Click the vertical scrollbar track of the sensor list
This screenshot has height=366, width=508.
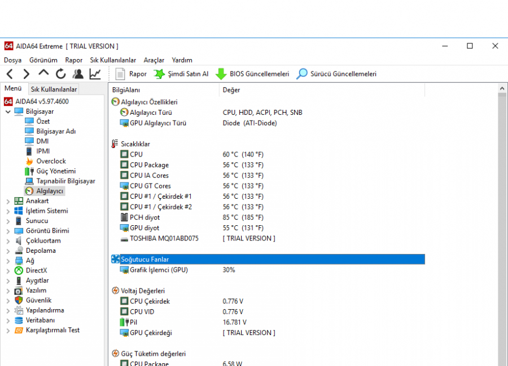click(502, 230)
